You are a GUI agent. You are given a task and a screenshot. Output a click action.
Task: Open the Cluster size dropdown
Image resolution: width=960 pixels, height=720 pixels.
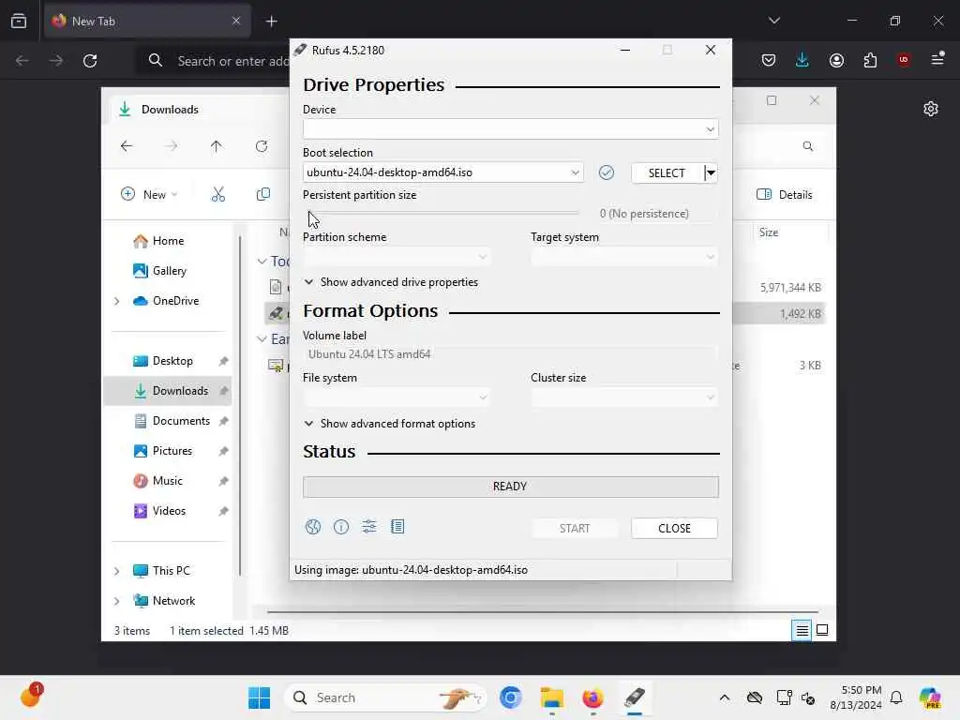pos(624,397)
